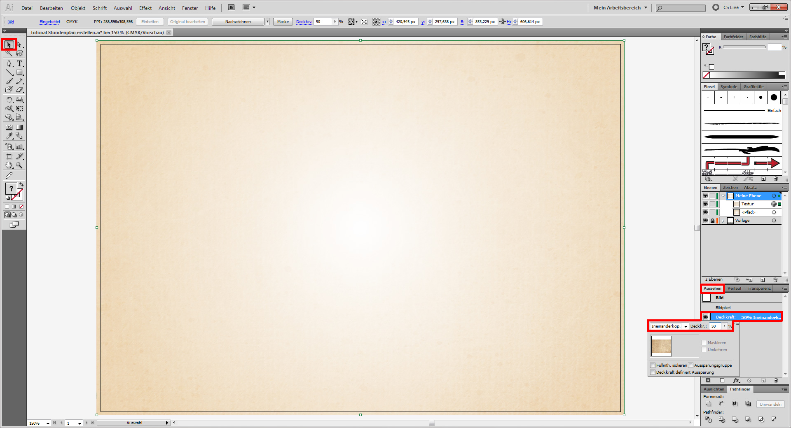Viewport: 791px width, 428px height.
Task: Open the fx effects menu in Aussehen panel
Action: click(x=736, y=381)
